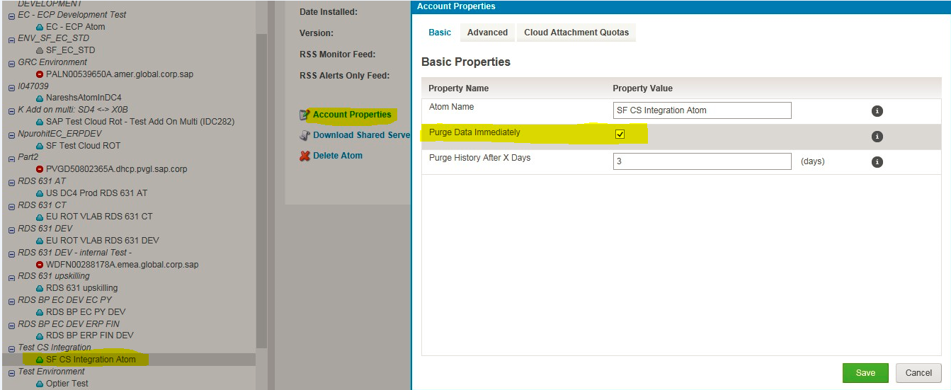Click the RSS Monitor Feed label
This screenshot has width=951, height=390.
tap(337, 55)
